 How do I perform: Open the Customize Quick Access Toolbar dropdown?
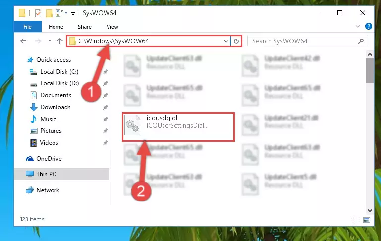coord(73,13)
